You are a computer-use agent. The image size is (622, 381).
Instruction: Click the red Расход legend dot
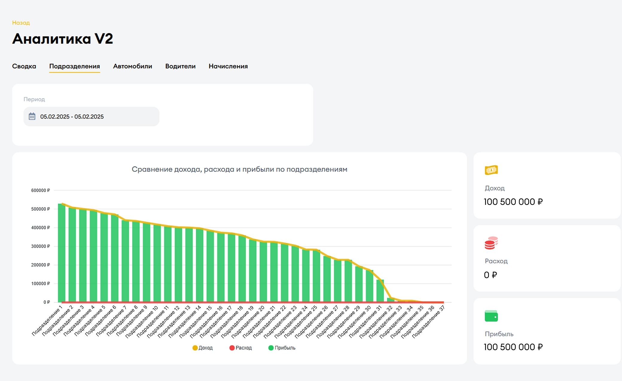click(232, 348)
